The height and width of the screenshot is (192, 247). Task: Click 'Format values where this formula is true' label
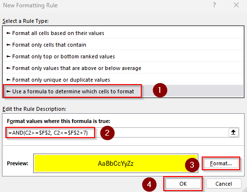point(58,121)
